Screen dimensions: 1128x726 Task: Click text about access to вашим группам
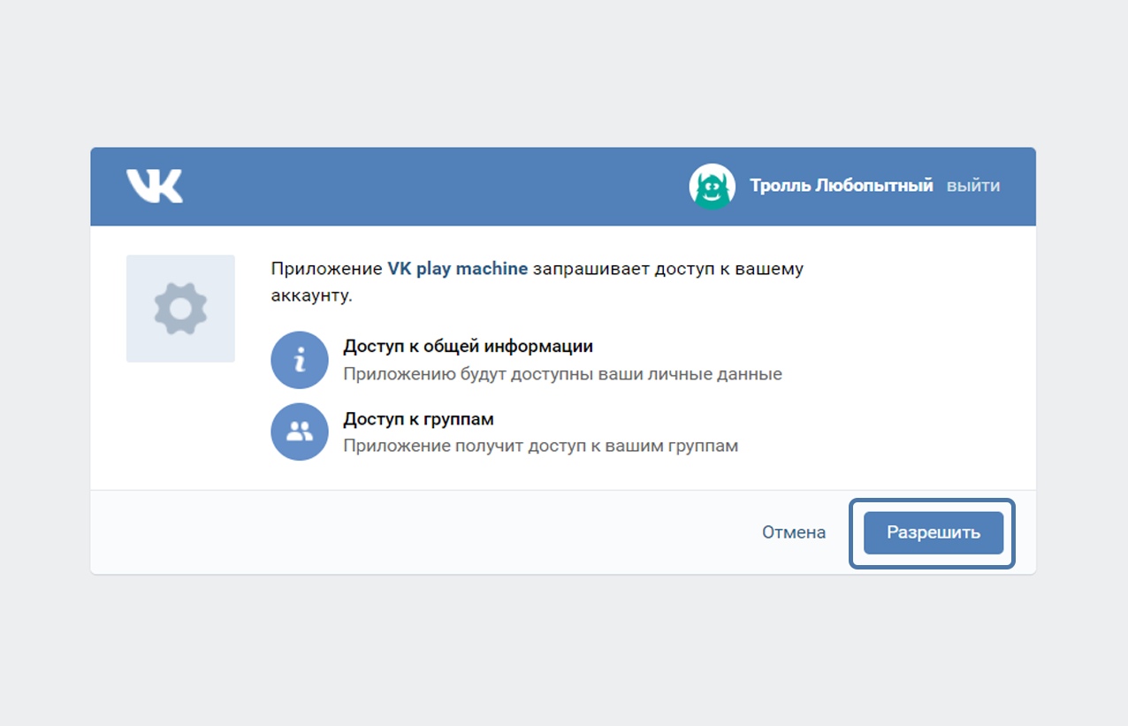[x=540, y=446]
